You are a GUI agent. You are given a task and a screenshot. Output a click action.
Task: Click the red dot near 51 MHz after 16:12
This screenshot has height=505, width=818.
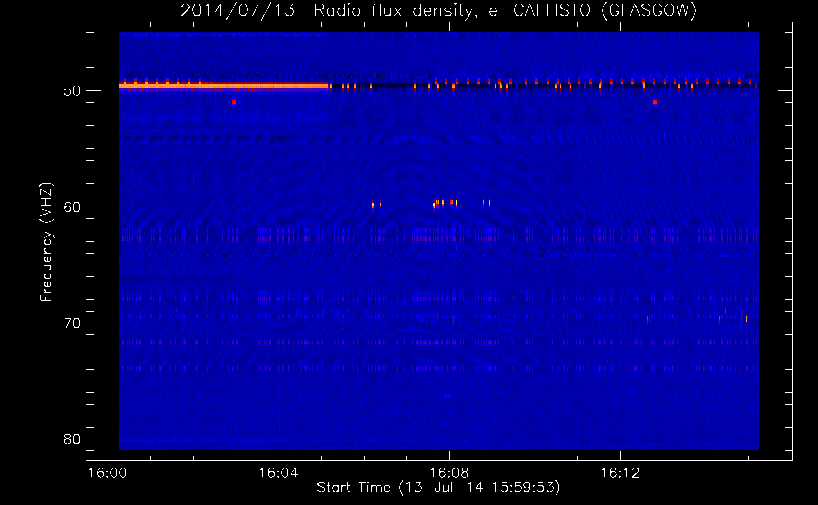655,102
